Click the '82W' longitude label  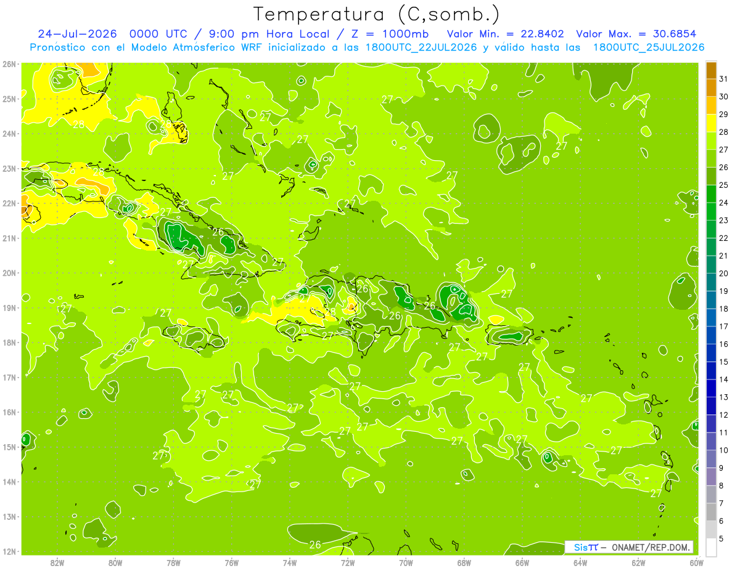coord(57,562)
